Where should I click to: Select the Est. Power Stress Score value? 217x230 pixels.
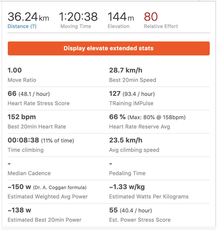113,210
